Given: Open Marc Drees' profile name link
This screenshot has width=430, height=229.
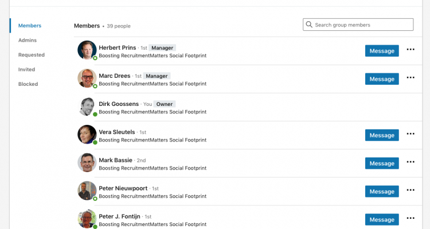Looking at the screenshot, I should point(114,76).
